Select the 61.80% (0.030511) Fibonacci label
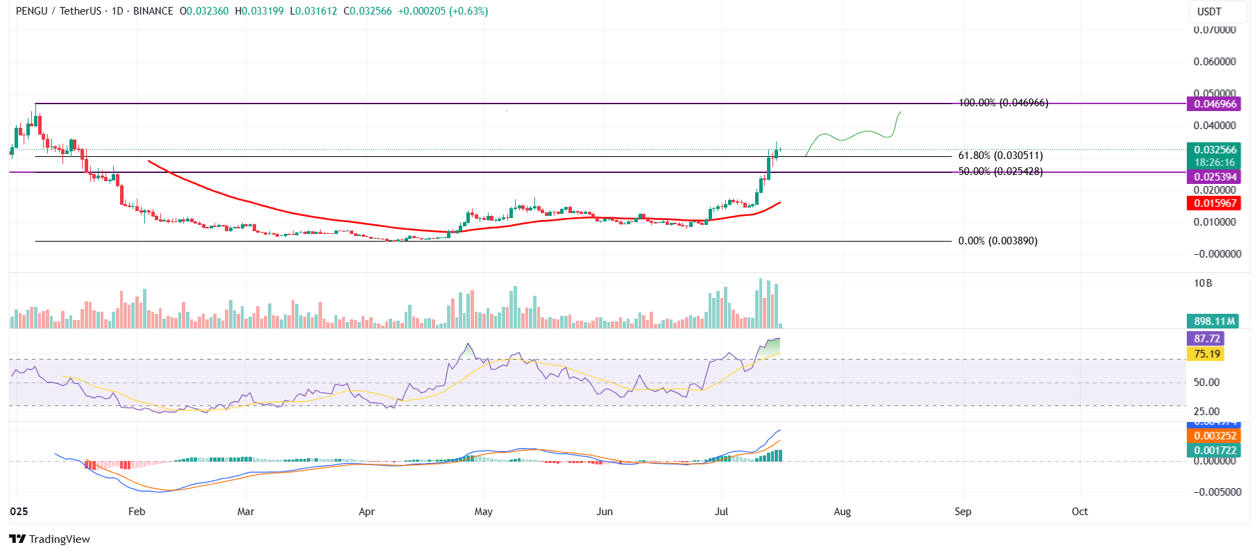Image resolution: width=1259 pixels, height=554 pixels. coord(1000,156)
